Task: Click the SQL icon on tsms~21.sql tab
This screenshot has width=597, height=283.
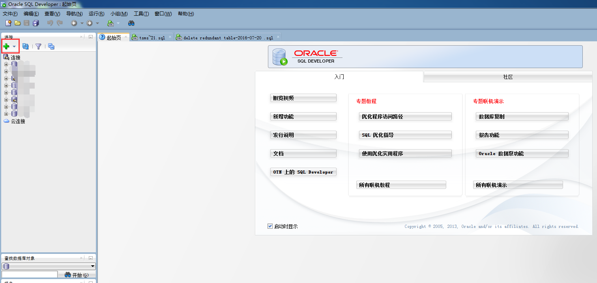Action: (x=135, y=37)
